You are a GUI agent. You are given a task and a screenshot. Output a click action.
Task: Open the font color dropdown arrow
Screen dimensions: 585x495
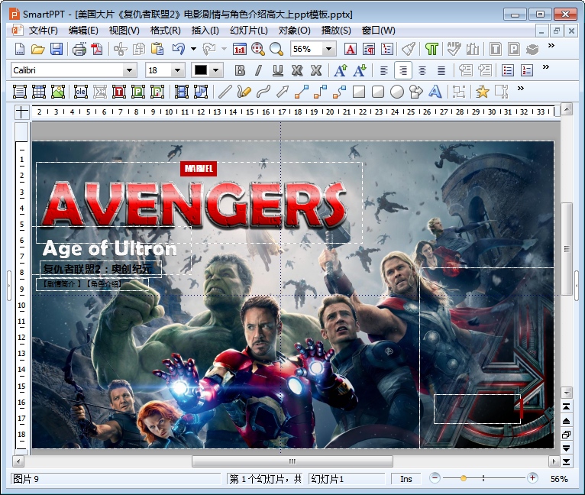[215, 70]
